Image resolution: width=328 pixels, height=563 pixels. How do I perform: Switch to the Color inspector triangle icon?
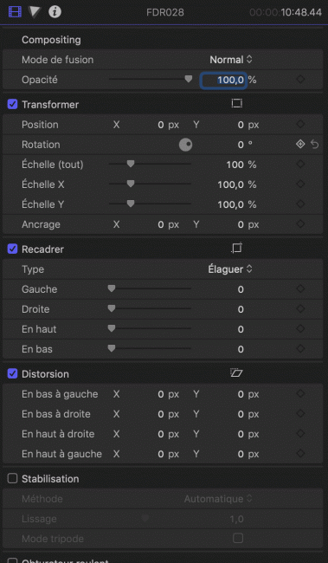tap(35, 12)
